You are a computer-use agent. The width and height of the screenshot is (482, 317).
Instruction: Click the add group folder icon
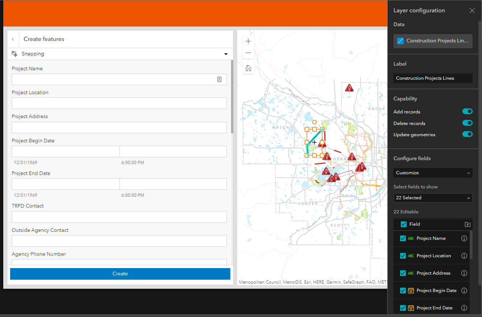point(467,224)
